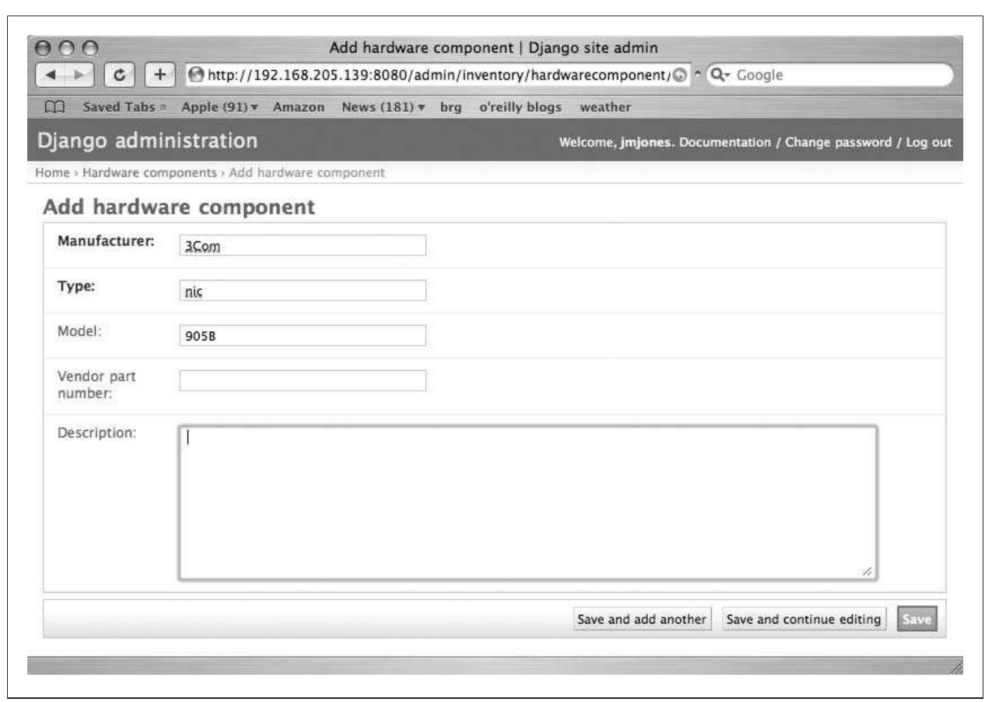
Task: Click the window resize corner handle
Action: coord(956,667)
